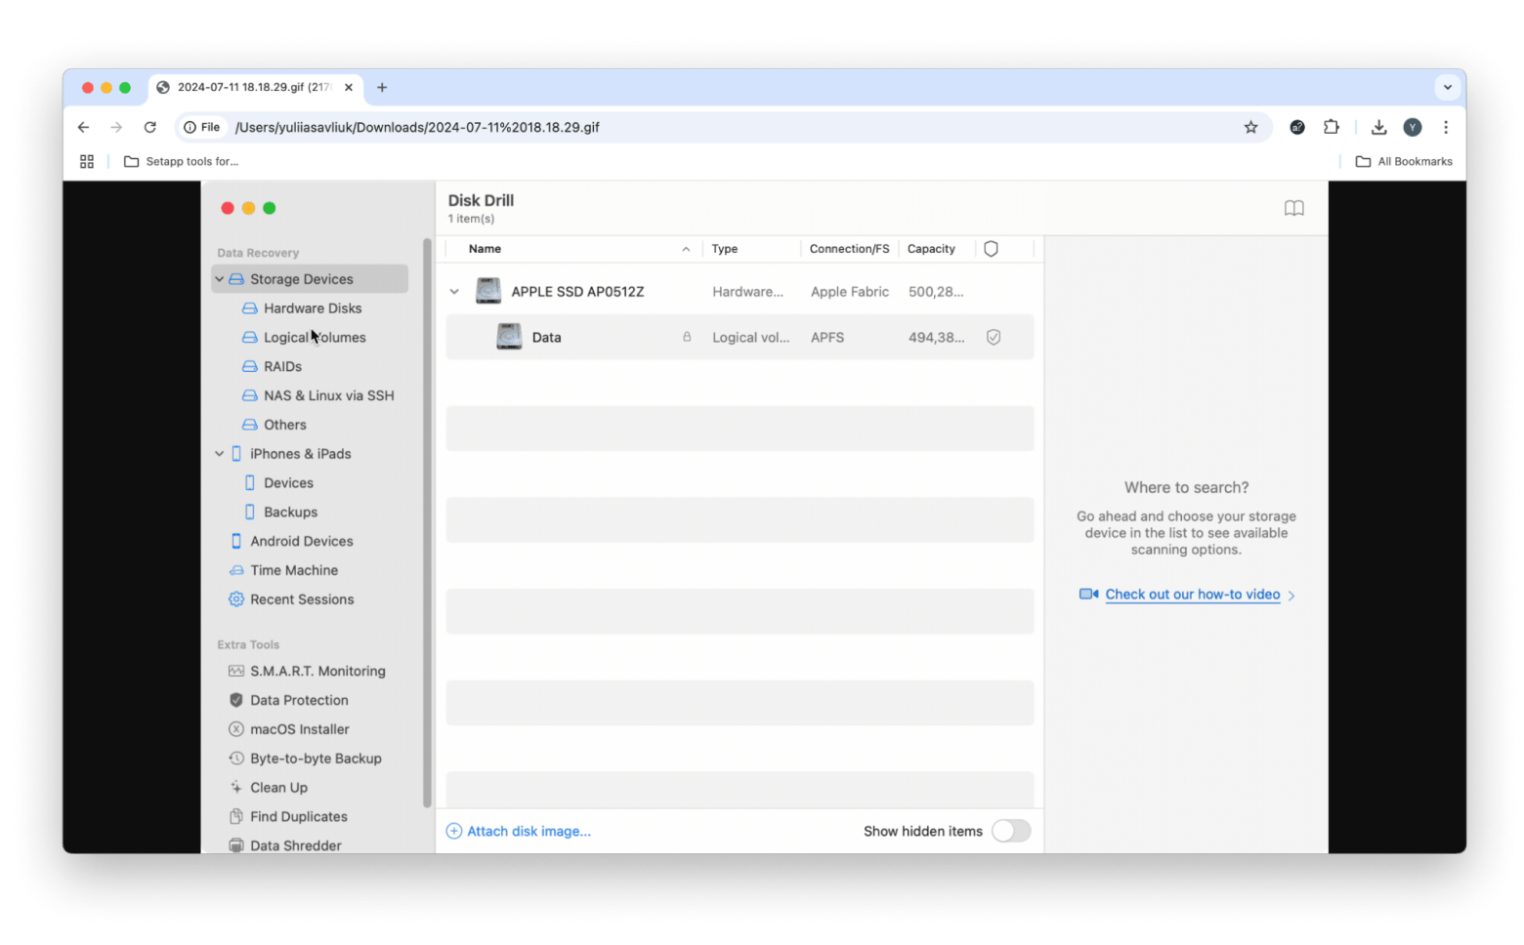Toggle the Show hidden items switch

pyautogui.click(x=1010, y=831)
